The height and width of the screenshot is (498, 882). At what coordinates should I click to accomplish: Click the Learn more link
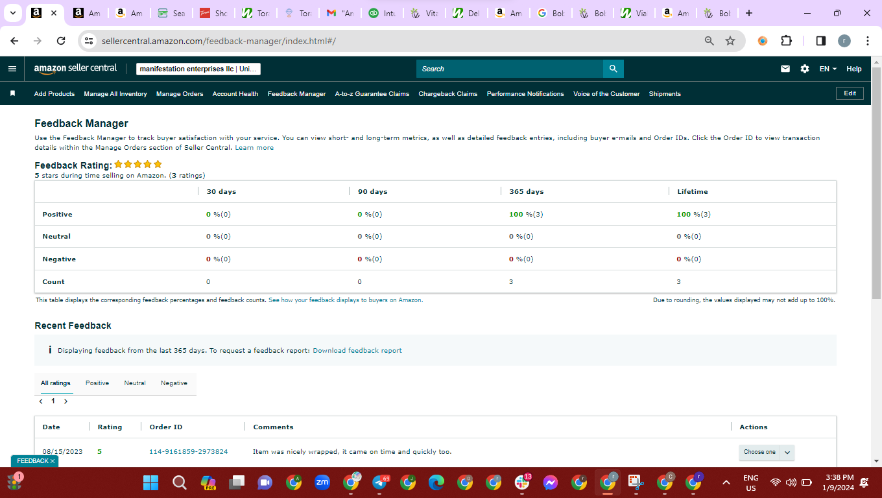pos(254,148)
